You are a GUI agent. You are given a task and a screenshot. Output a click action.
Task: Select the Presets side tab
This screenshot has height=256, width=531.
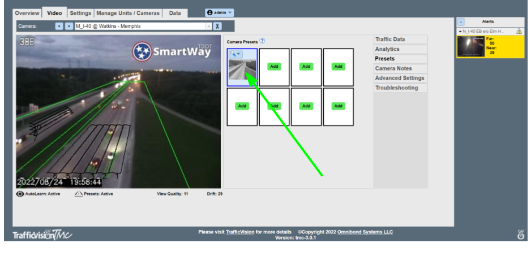[400, 59]
